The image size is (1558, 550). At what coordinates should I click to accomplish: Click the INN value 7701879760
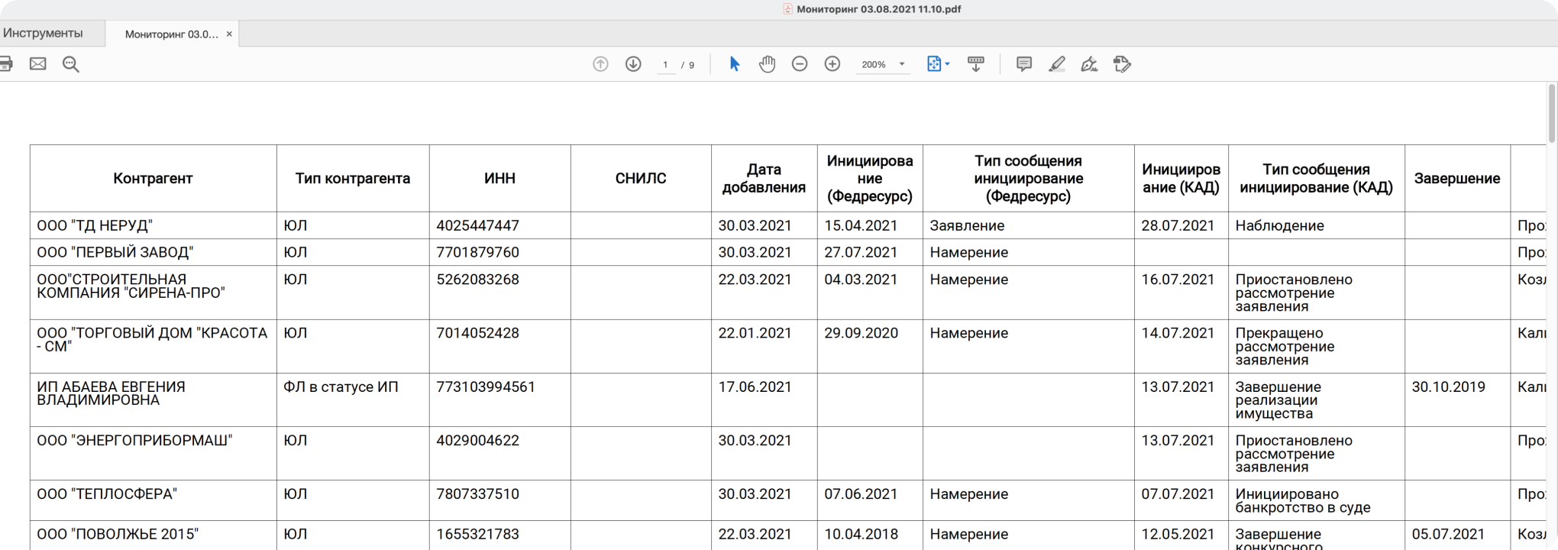coord(477,252)
